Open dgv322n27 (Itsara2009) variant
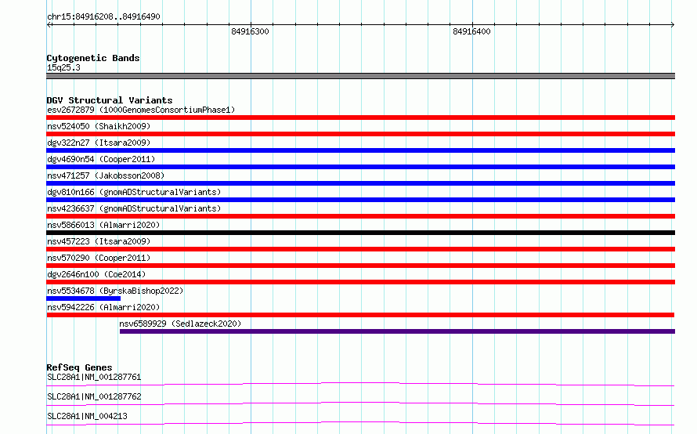 tap(99, 143)
